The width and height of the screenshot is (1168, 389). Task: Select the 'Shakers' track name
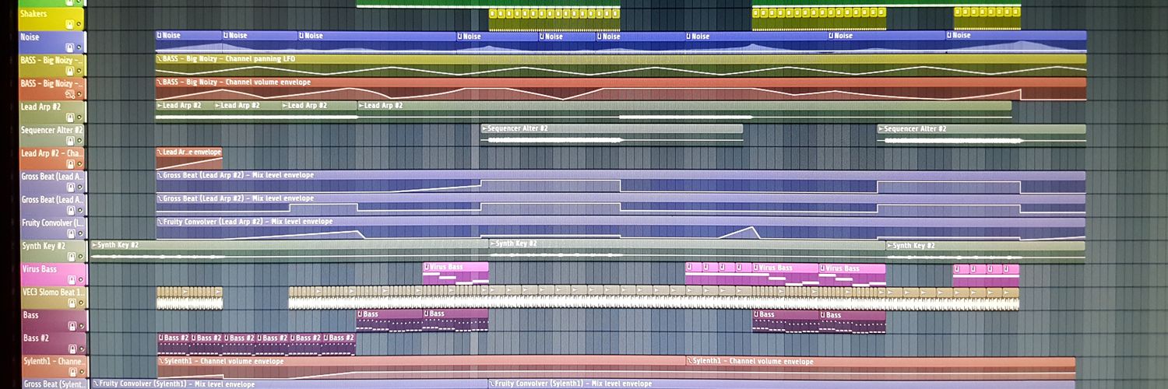(x=33, y=14)
